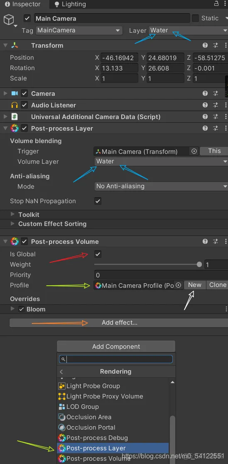Open Post-process Volume help icon

click(205, 241)
